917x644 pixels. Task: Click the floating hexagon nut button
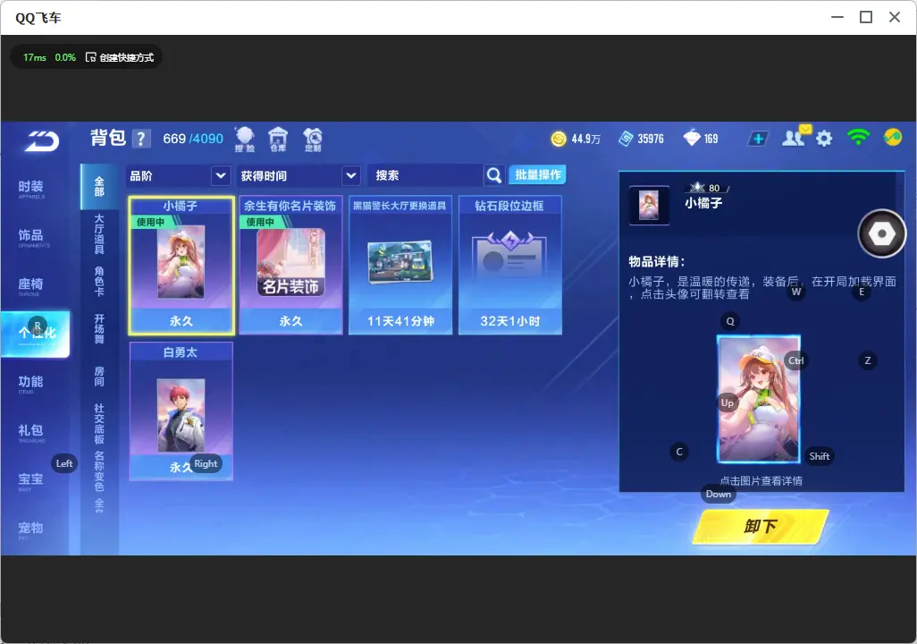(x=882, y=233)
